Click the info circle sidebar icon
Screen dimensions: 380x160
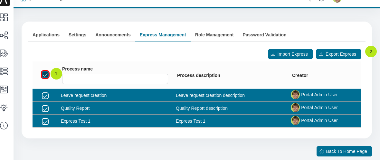(4, 126)
